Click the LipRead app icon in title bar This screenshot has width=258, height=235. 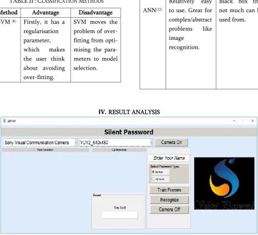point(4,121)
